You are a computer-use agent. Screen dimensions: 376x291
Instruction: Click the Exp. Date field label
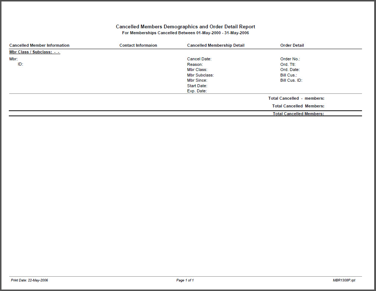click(197, 91)
